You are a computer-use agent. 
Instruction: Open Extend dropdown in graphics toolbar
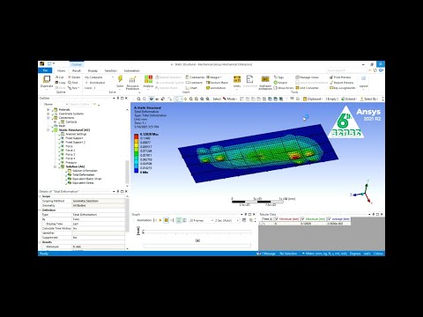[349, 99]
